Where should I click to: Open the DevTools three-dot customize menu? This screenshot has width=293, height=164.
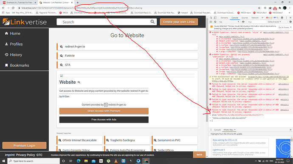pyautogui.click(x=286, y=18)
